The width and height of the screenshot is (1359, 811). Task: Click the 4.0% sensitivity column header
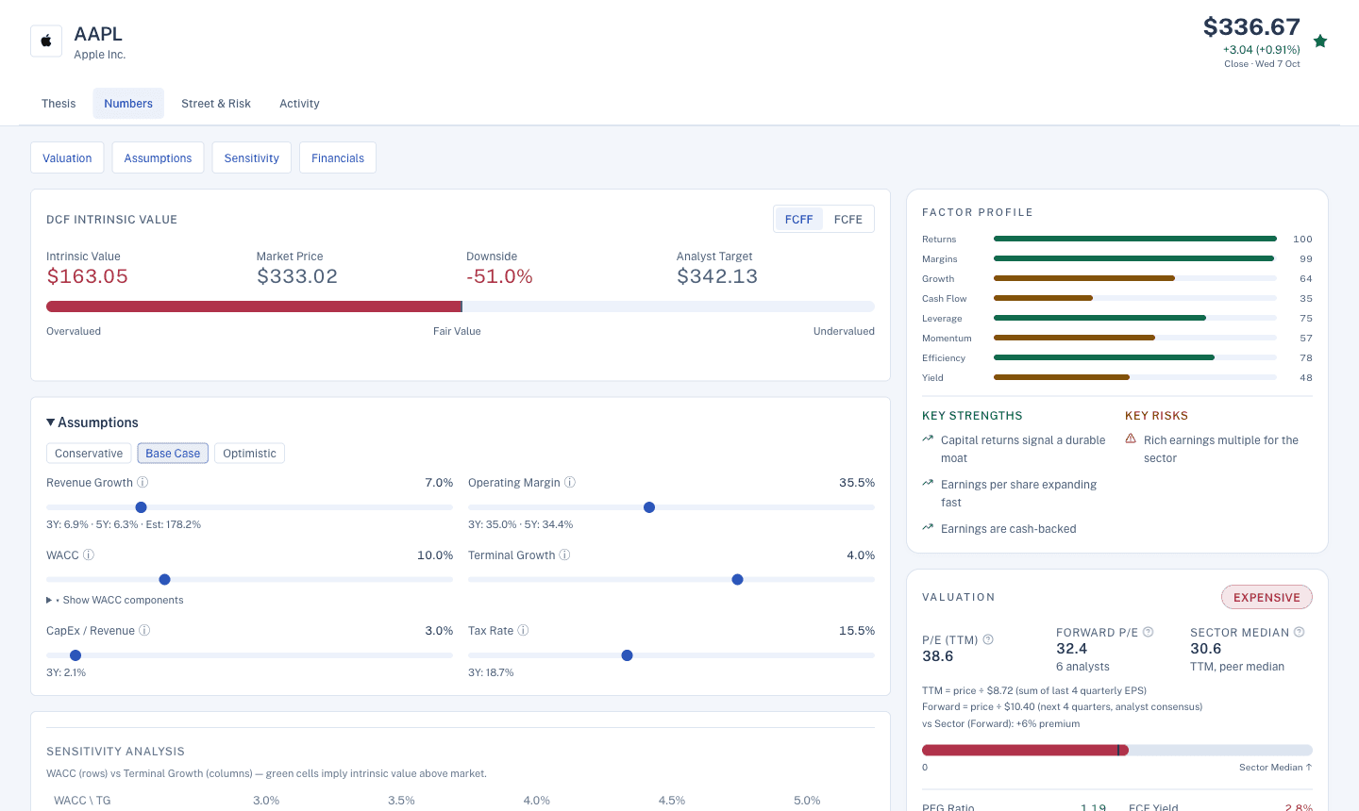(536, 801)
